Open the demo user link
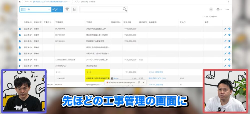The height and width of the screenshot is (114, 250). (116, 78)
